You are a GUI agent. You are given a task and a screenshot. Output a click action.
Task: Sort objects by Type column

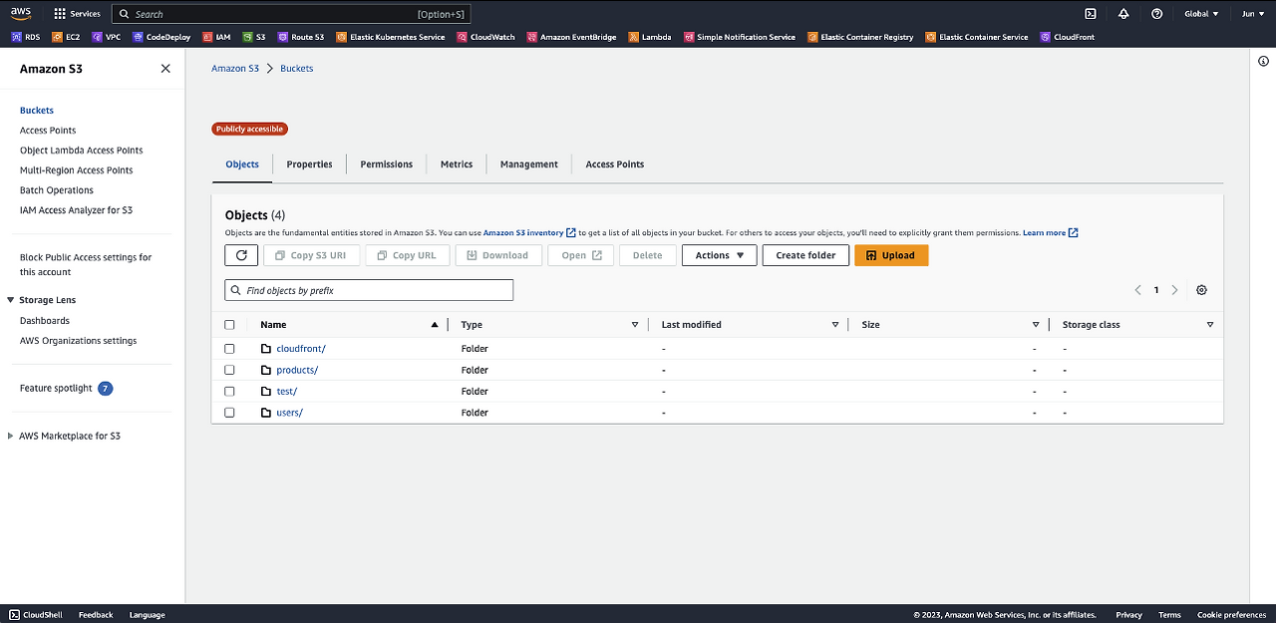click(635, 325)
